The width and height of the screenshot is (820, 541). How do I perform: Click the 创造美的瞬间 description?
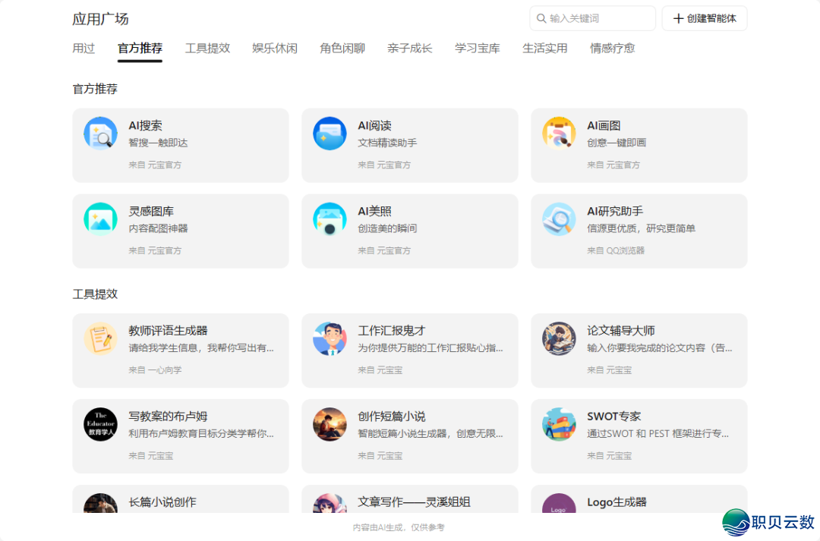click(387, 228)
